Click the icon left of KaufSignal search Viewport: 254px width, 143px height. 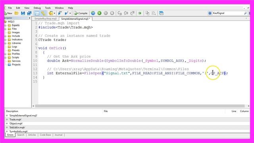click(x=210, y=13)
